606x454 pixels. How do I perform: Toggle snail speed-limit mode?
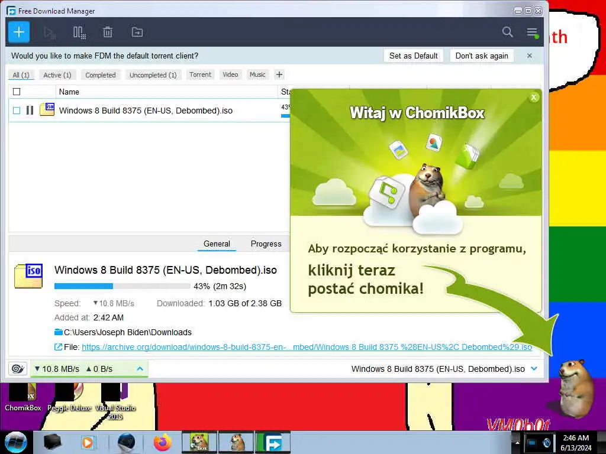click(x=18, y=369)
